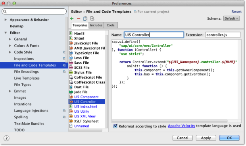246x146 pixels.
Task: Click the template list vertical scrollbar
Action: pos(107,82)
